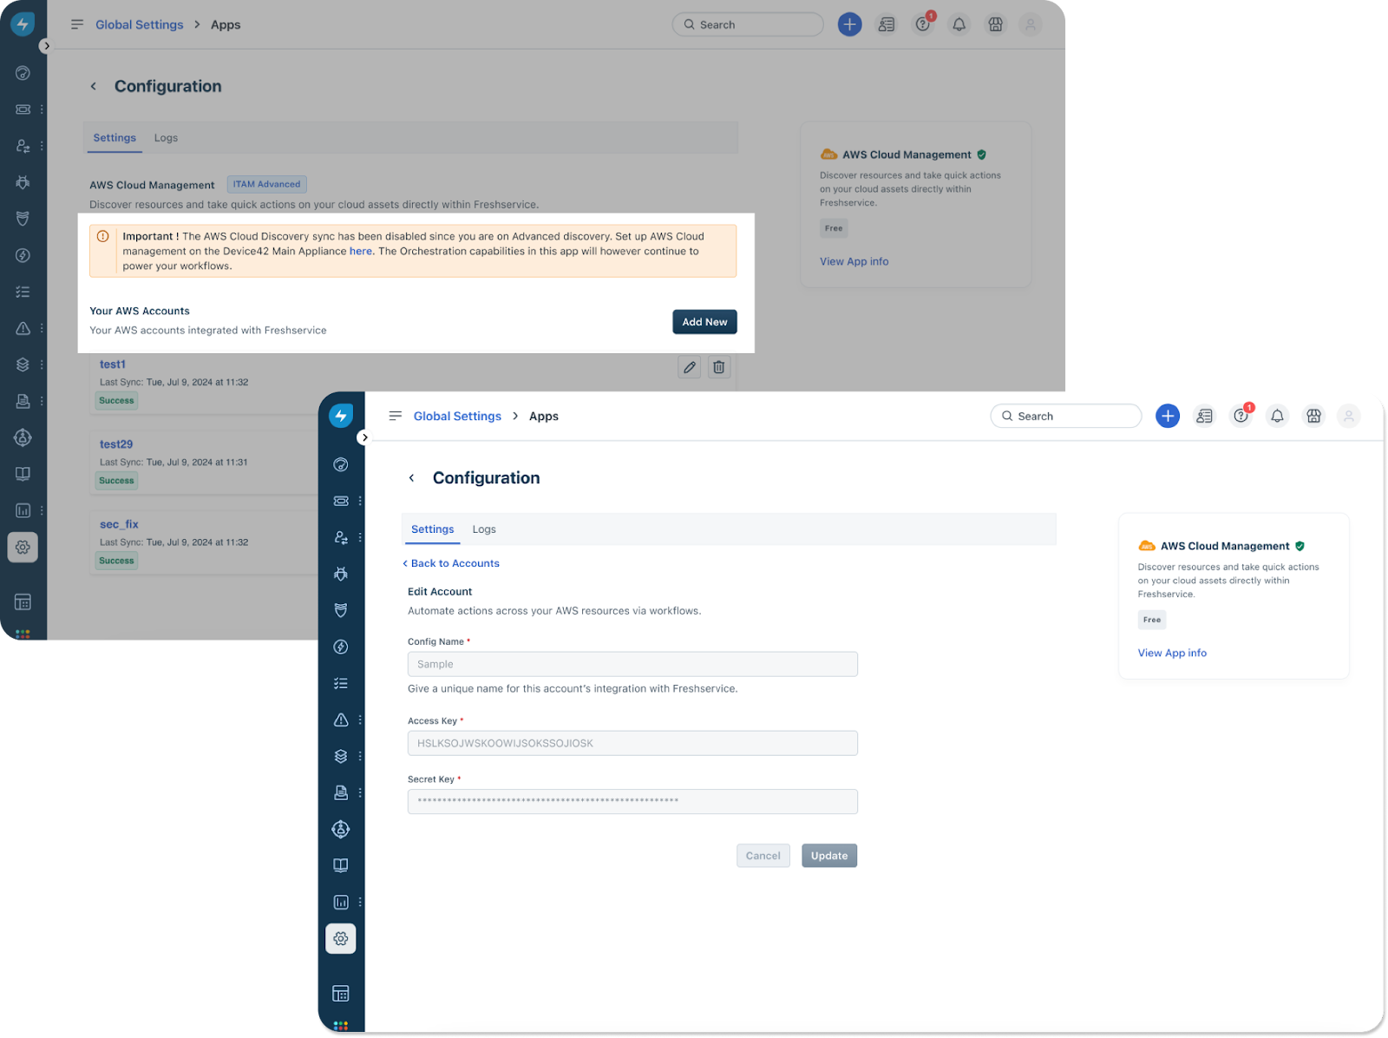Screen dimensions: 1388x1038
Task: Click the Cancel button
Action: pos(763,856)
